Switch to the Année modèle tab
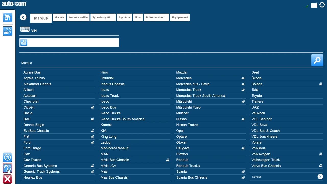 [78, 17]
